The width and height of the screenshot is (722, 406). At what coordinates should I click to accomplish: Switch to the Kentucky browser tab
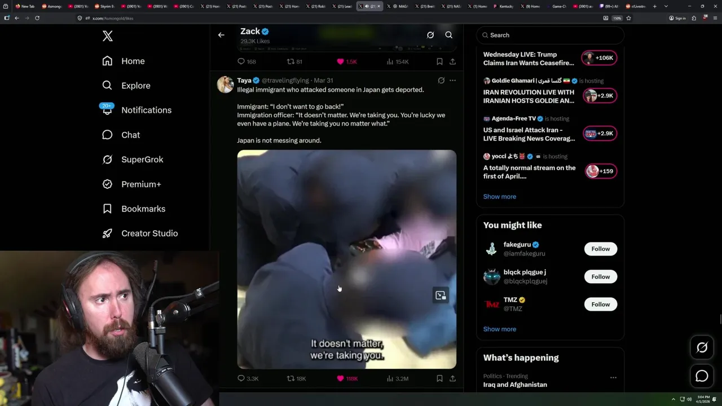503,6
